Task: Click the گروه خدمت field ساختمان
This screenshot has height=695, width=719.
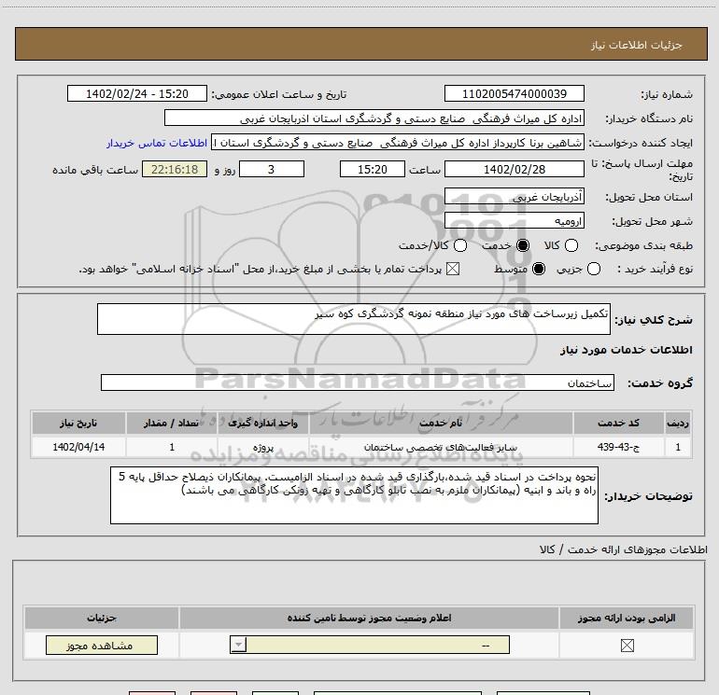Action: click(358, 382)
